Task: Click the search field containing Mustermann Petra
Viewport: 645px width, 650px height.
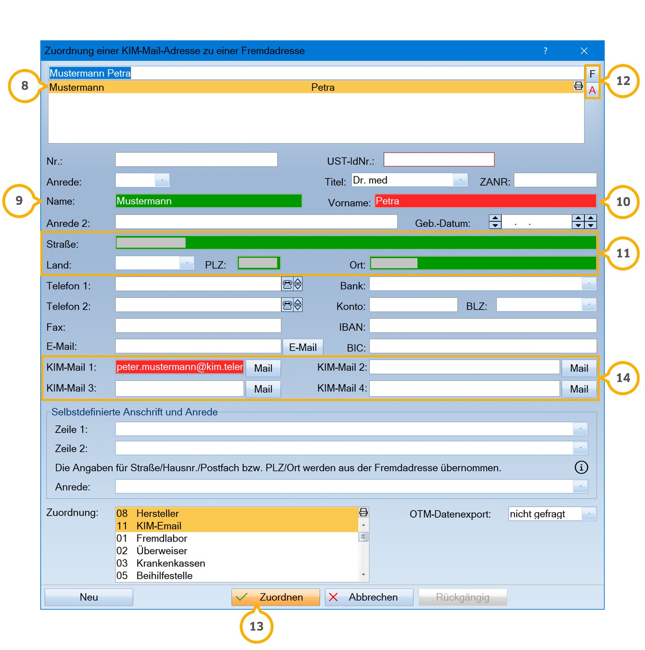Action: 316,73
